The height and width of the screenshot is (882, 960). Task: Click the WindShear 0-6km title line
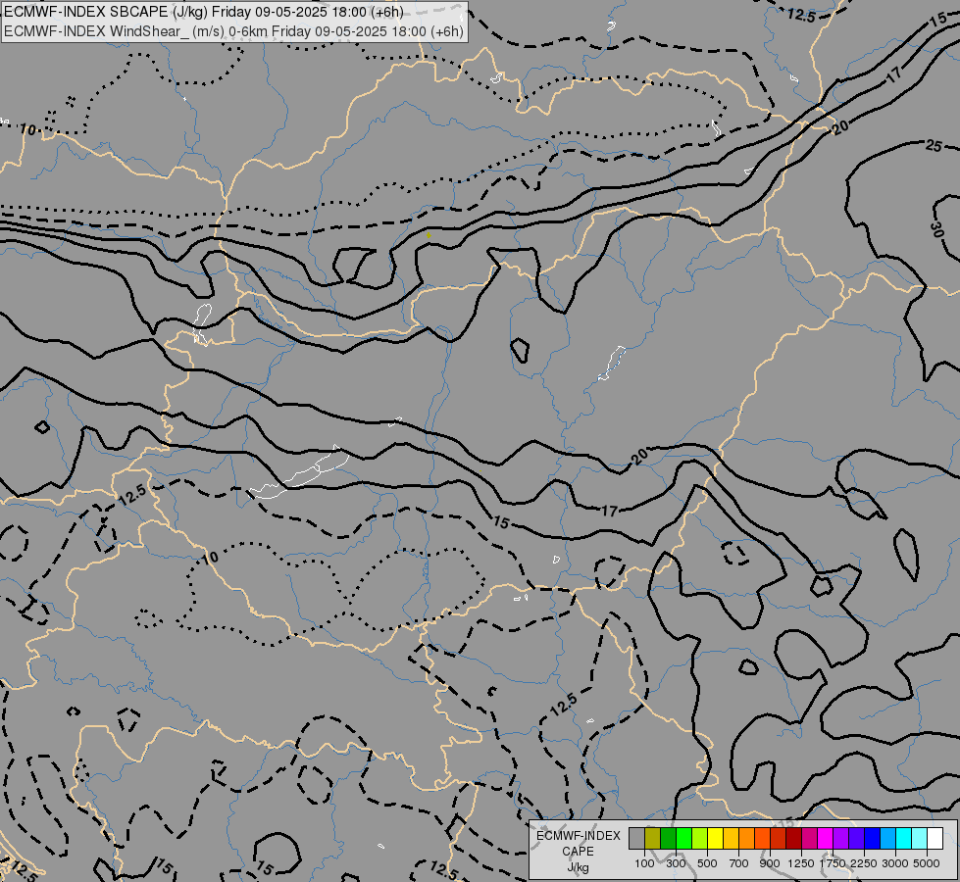click(234, 31)
